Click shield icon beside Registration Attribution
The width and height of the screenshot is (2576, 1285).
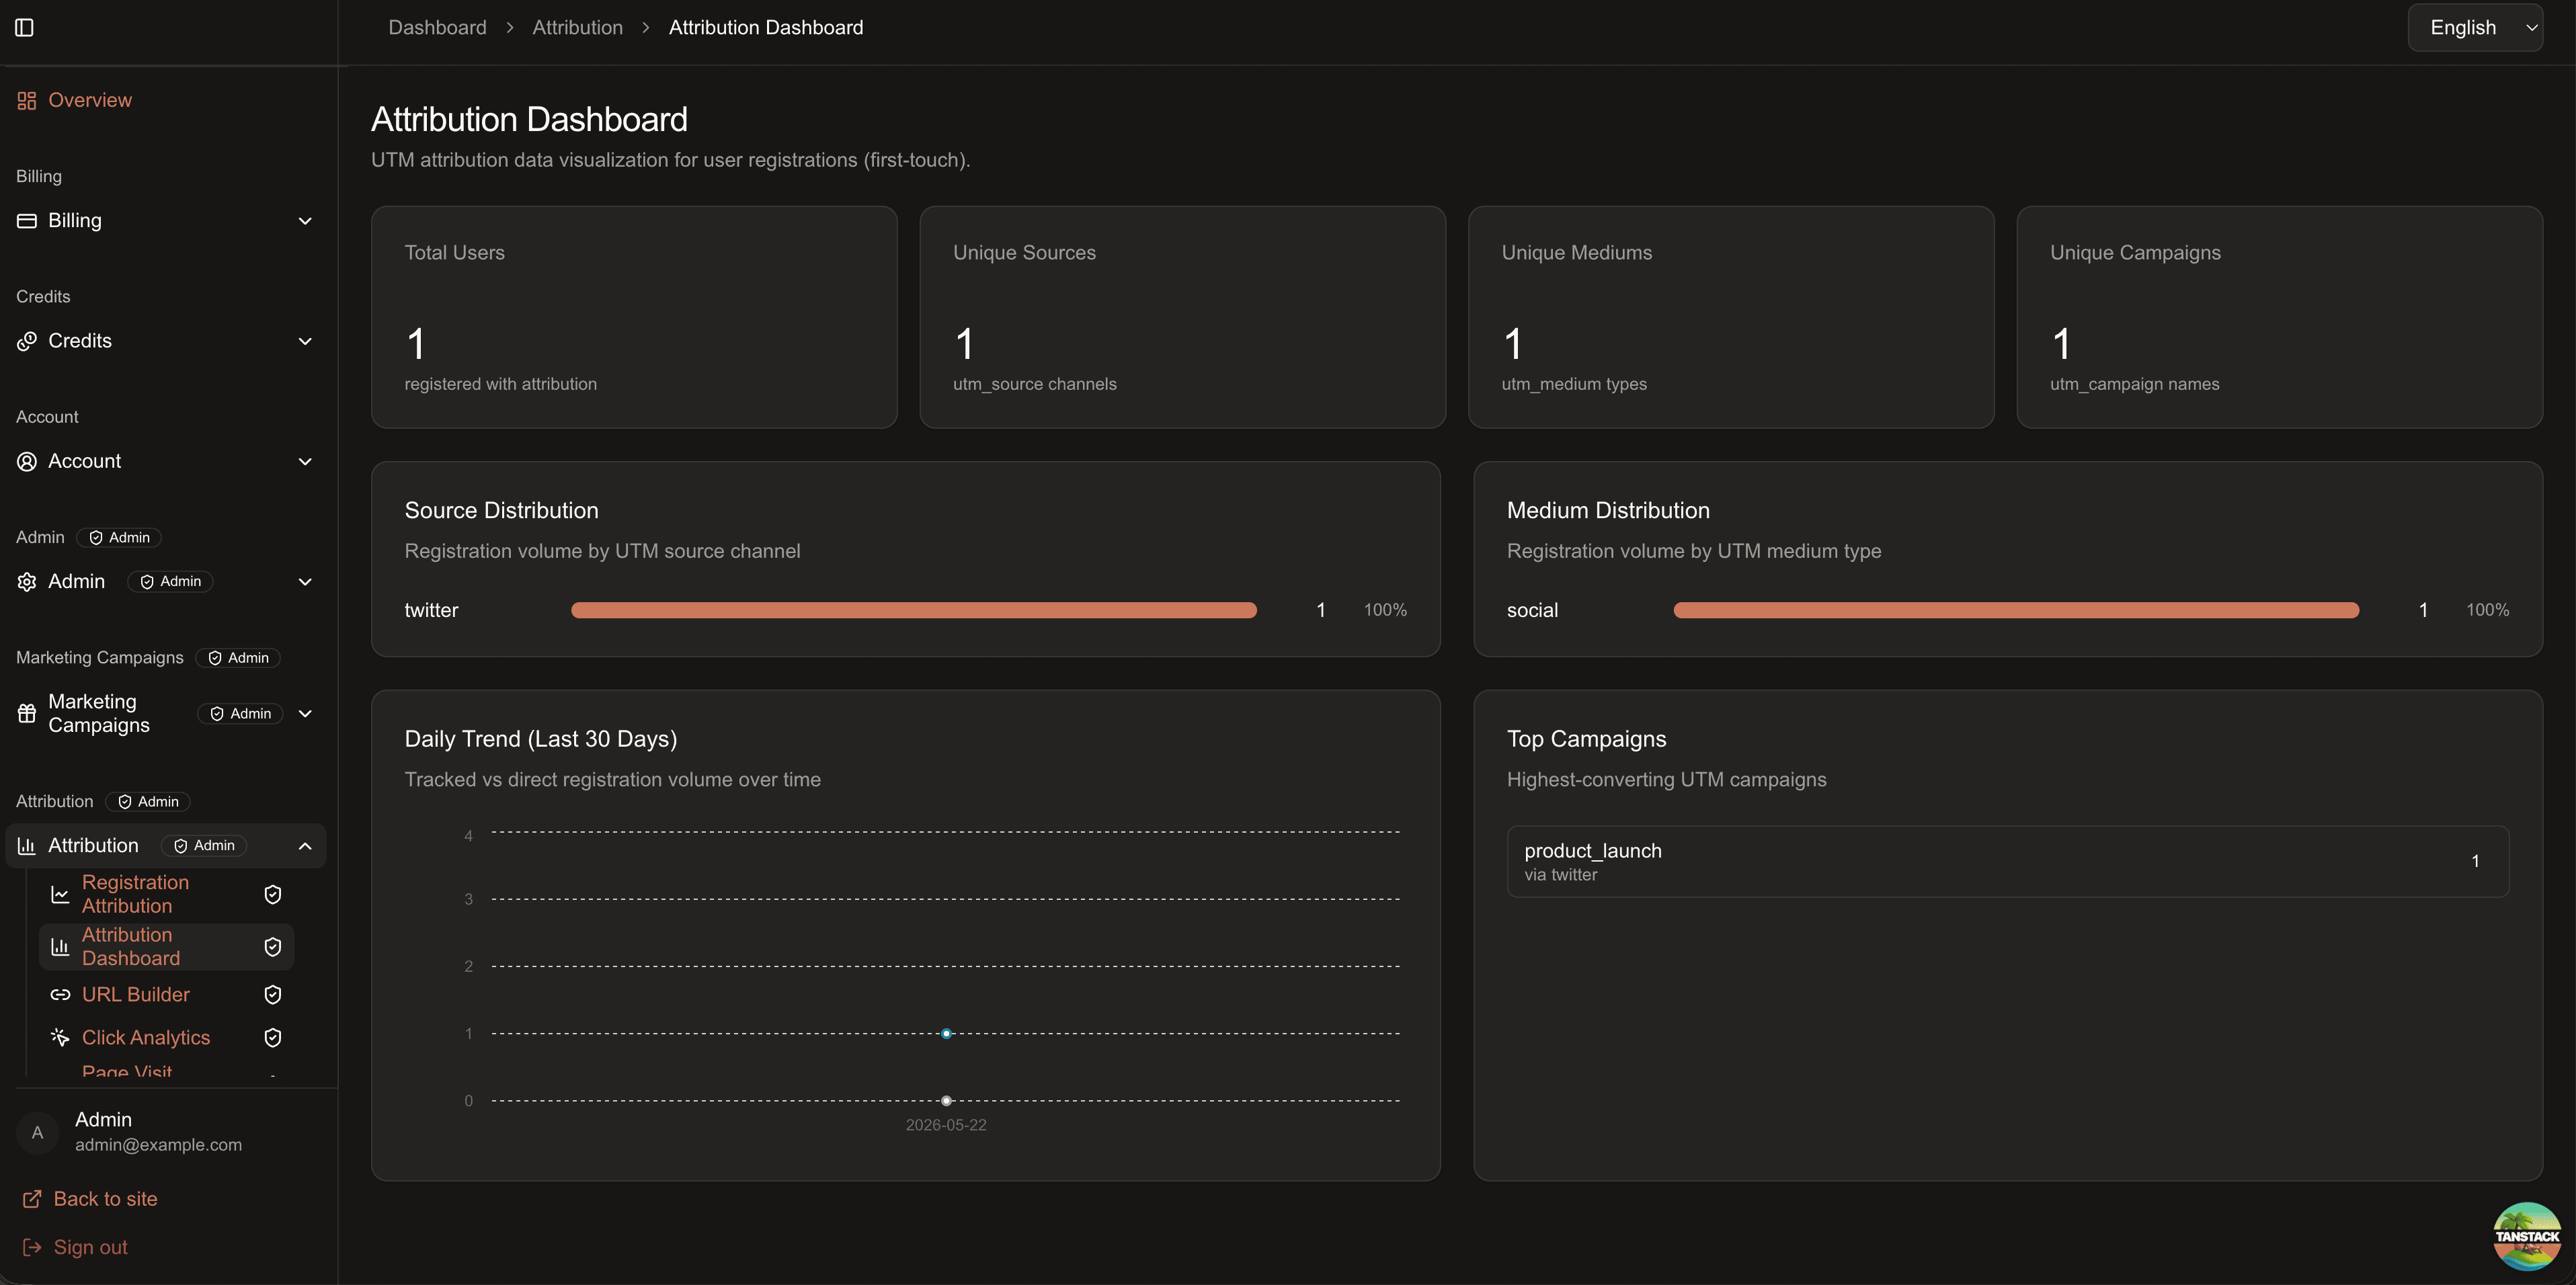coord(272,894)
